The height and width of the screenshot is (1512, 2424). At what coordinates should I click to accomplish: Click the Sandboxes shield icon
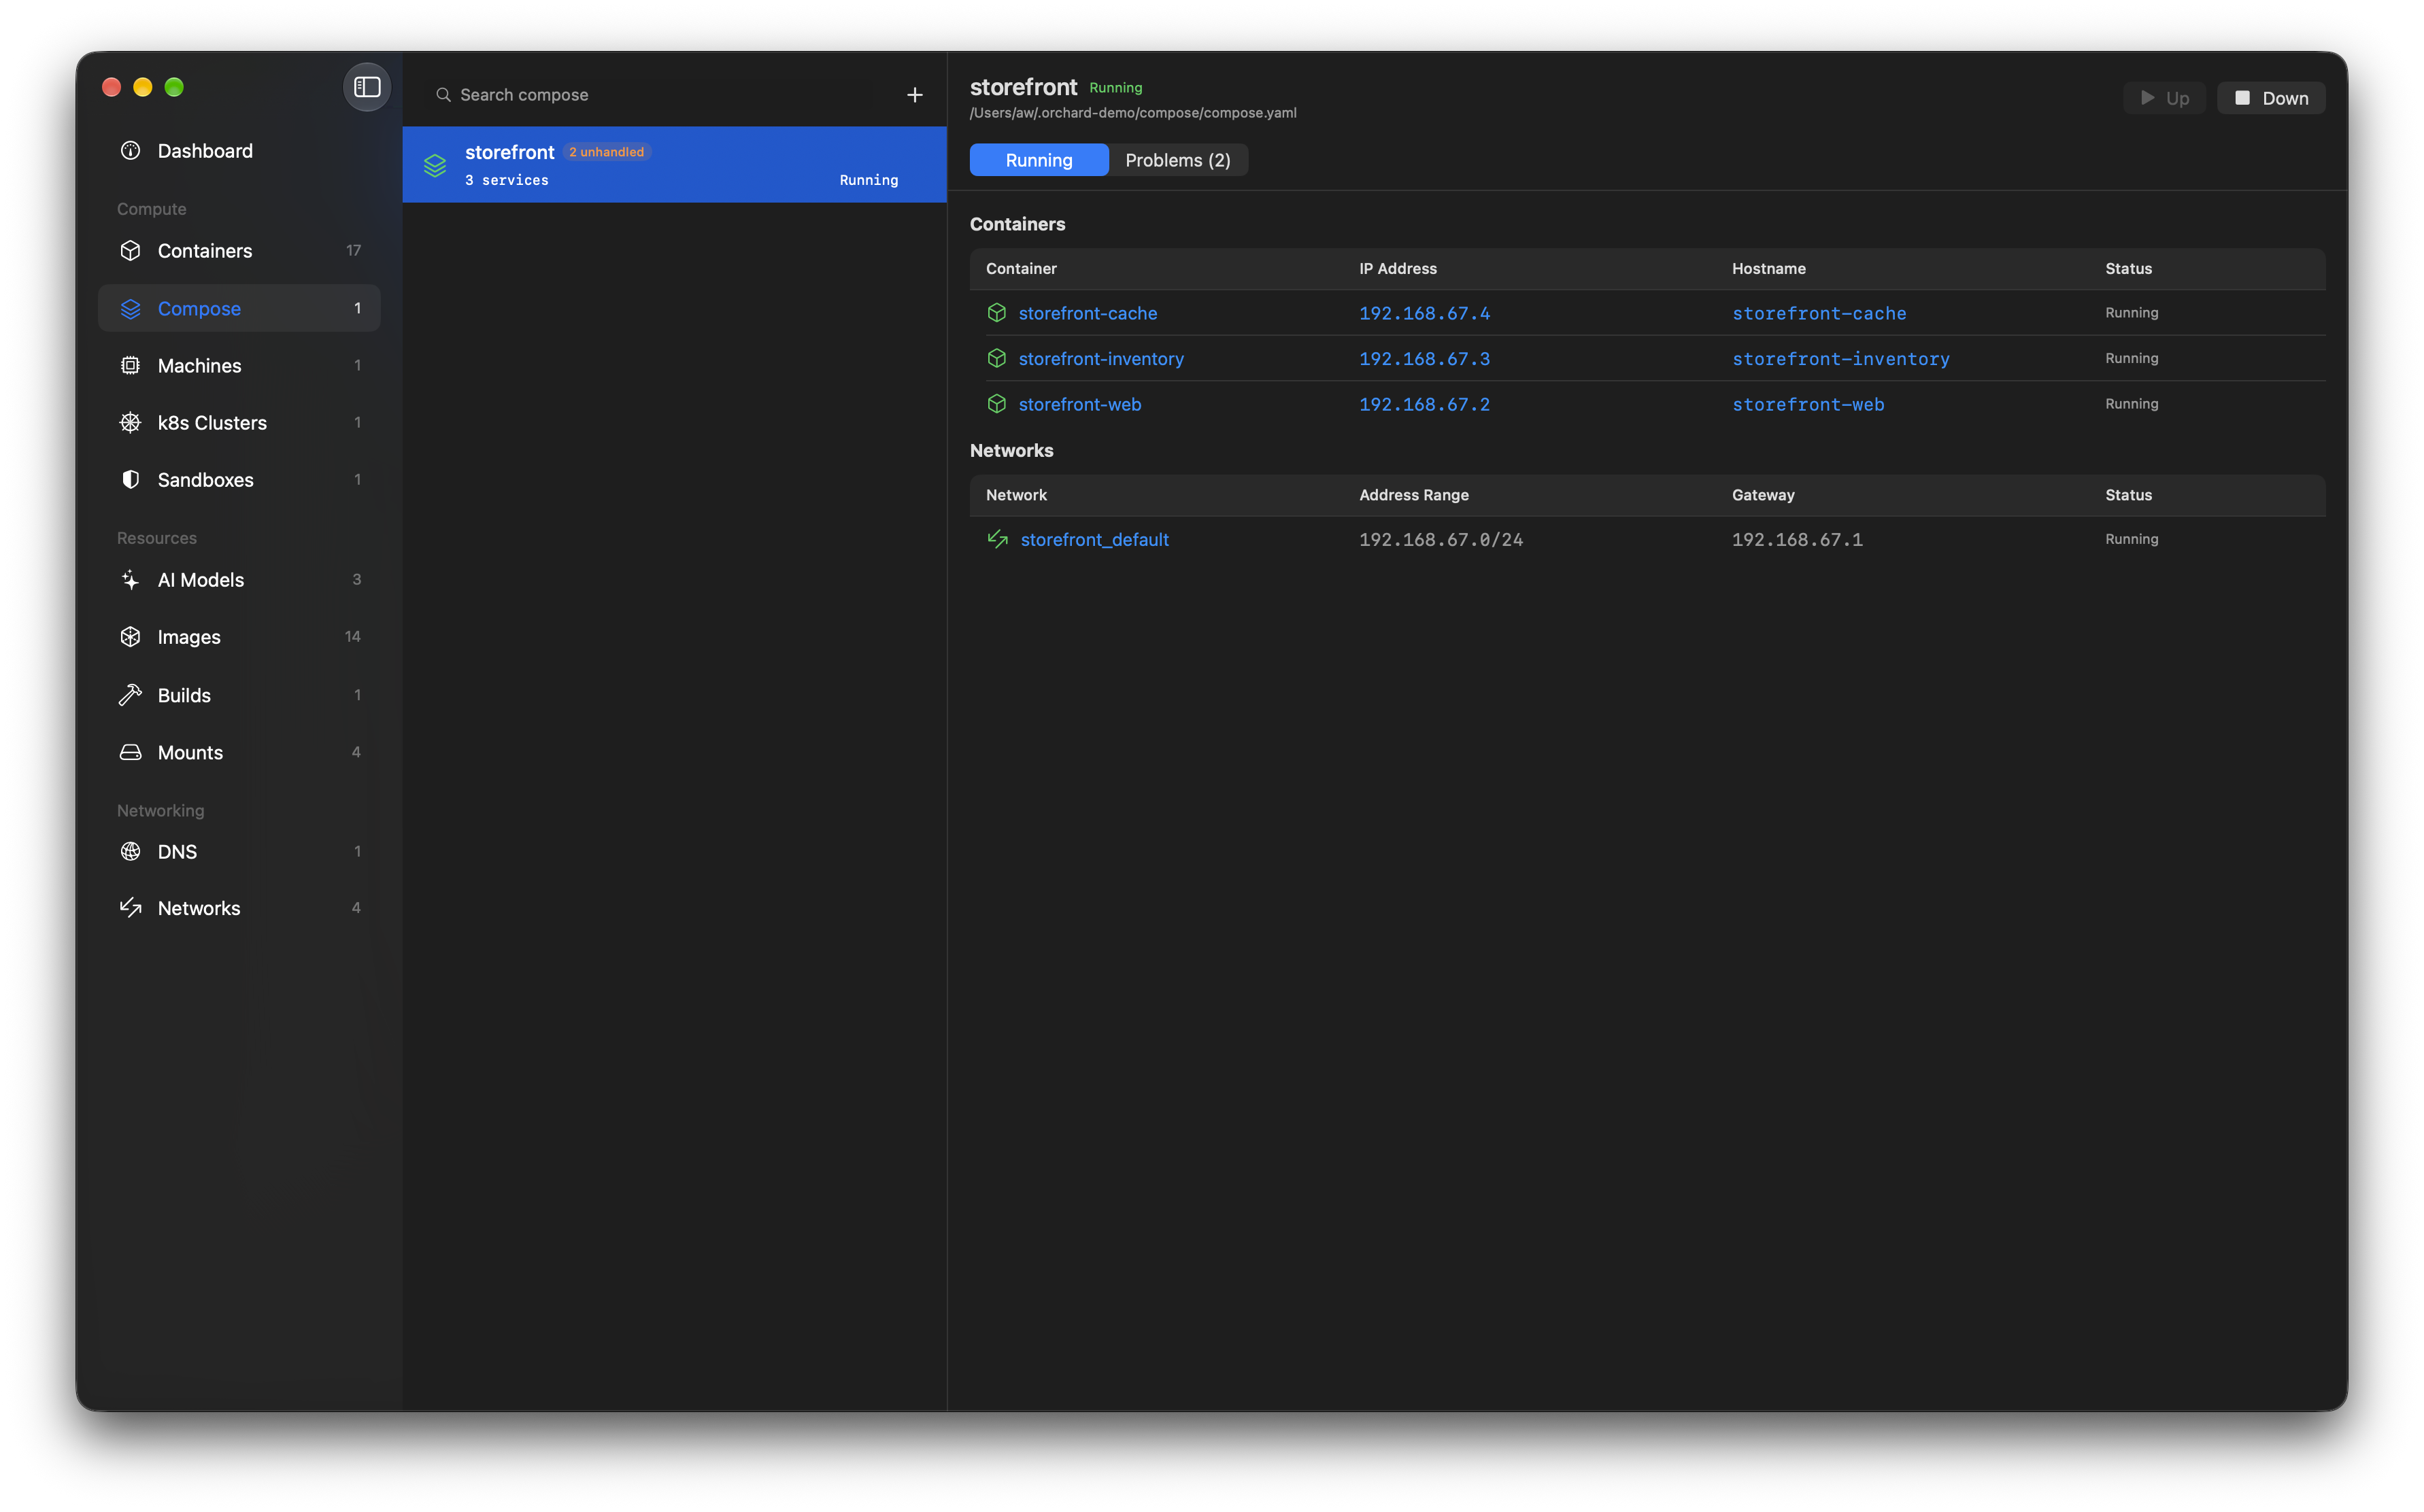[130, 480]
